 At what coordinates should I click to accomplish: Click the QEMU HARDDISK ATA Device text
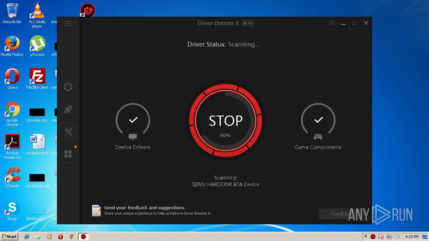[226, 184]
